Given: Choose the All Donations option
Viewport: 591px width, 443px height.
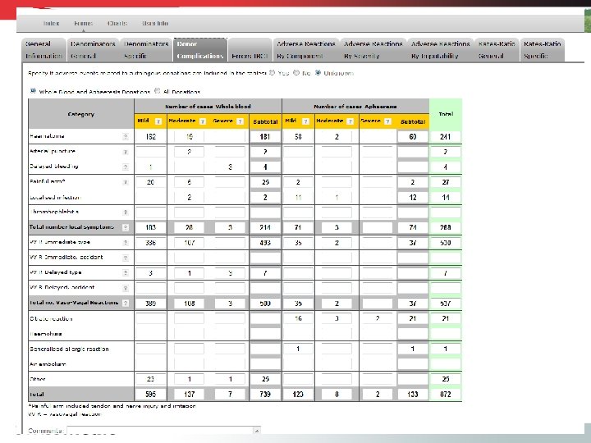Looking at the screenshot, I should [157, 91].
